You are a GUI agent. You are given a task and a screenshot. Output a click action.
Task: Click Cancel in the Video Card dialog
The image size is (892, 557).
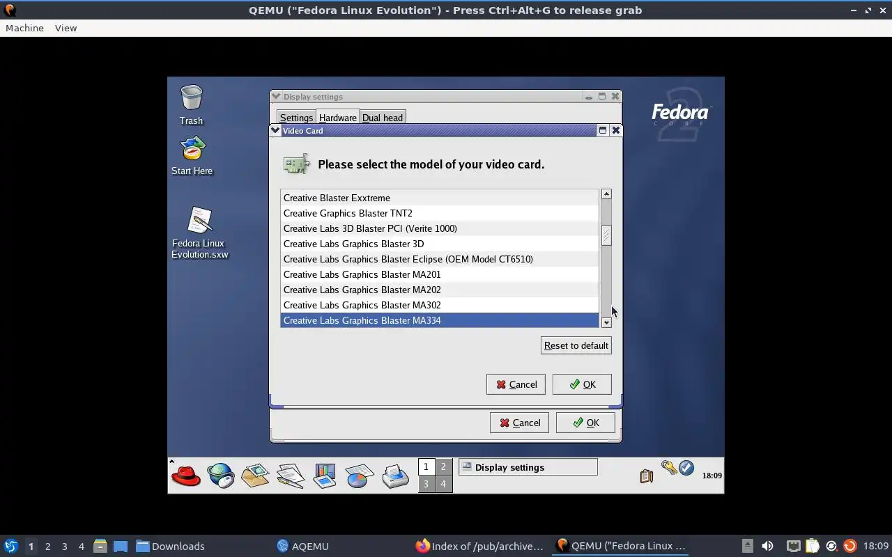(516, 384)
